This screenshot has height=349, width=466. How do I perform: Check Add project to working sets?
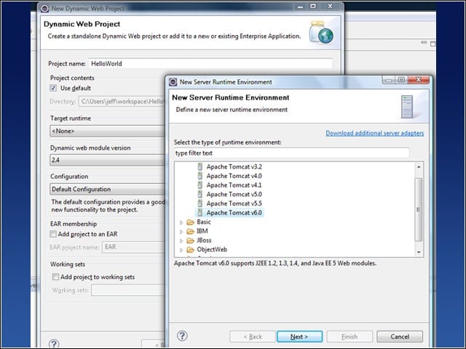[x=55, y=277]
